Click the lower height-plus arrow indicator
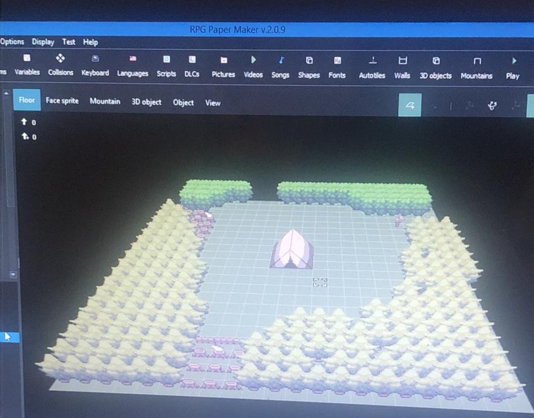Image resolution: width=534 pixels, height=418 pixels. 25,136
